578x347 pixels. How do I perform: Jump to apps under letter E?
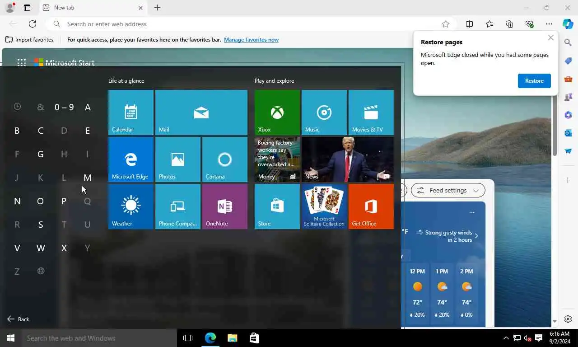click(88, 131)
